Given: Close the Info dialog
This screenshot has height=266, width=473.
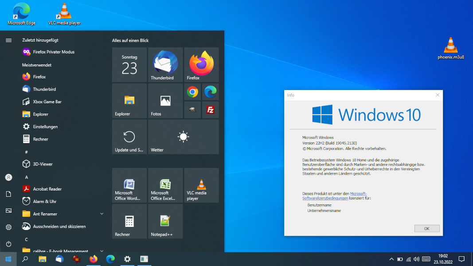Looking at the screenshot, I should click(438, 95).
